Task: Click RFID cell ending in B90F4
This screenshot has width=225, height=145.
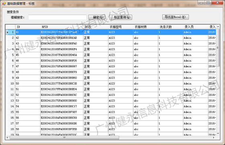Action: [62, 49]
